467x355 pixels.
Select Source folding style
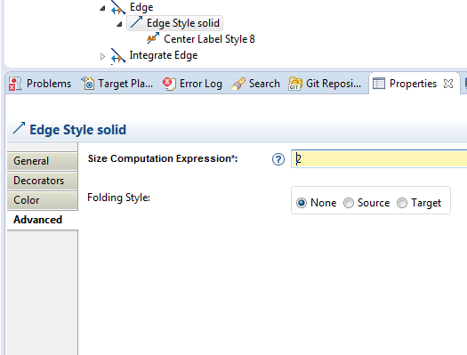[349, 203]
